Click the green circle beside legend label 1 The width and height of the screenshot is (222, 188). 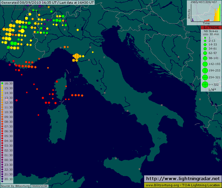pos(205,38)
